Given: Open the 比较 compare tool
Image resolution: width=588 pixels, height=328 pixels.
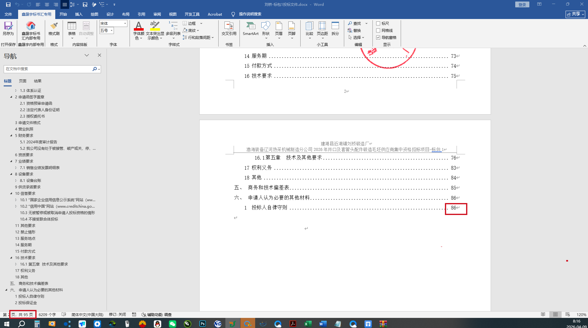Looking at the screenshot, I should [x=310, y=30].
